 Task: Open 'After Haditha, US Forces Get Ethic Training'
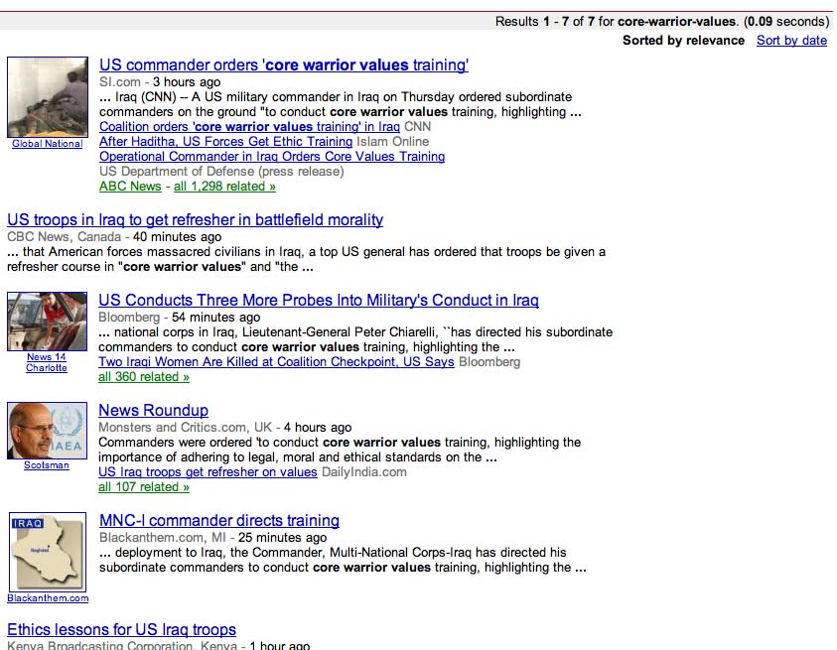click(225, 142)
